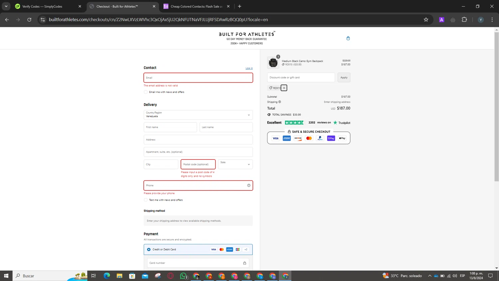The height and width of the screenshot is (281, 499).
Task: Open File Explorer from the taskbar
Action: (119, 276)
